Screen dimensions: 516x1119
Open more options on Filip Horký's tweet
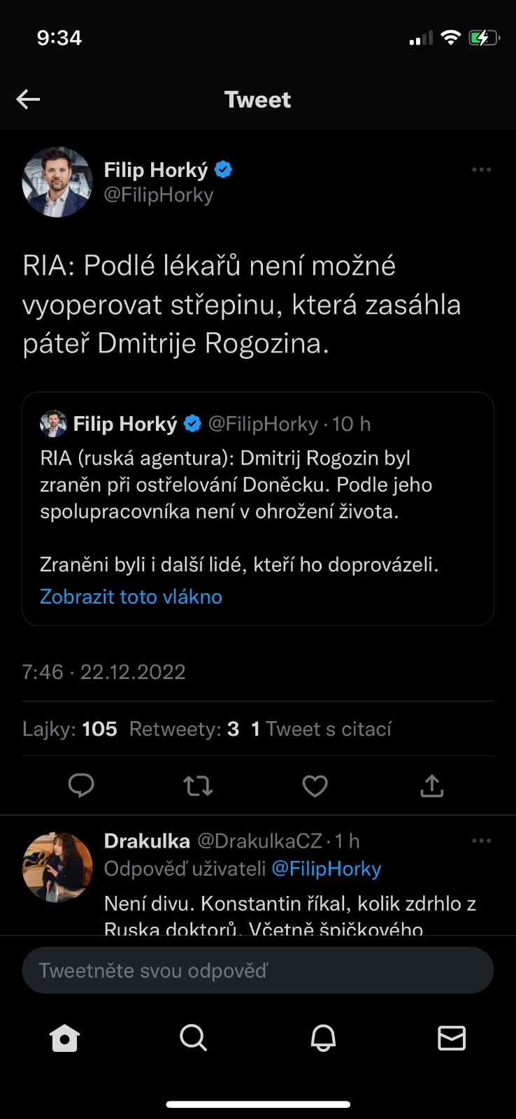[481, 170]
